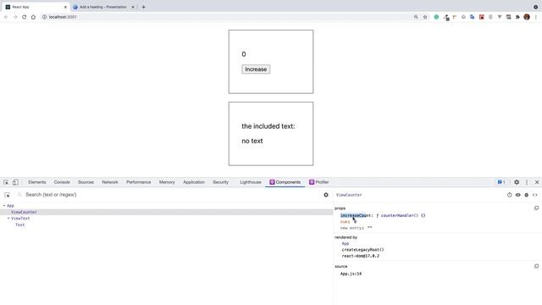542x305 pixels.
Task: Open the Chrome three-dot menu
Action: pyautogui.click(x=536, y=17)
